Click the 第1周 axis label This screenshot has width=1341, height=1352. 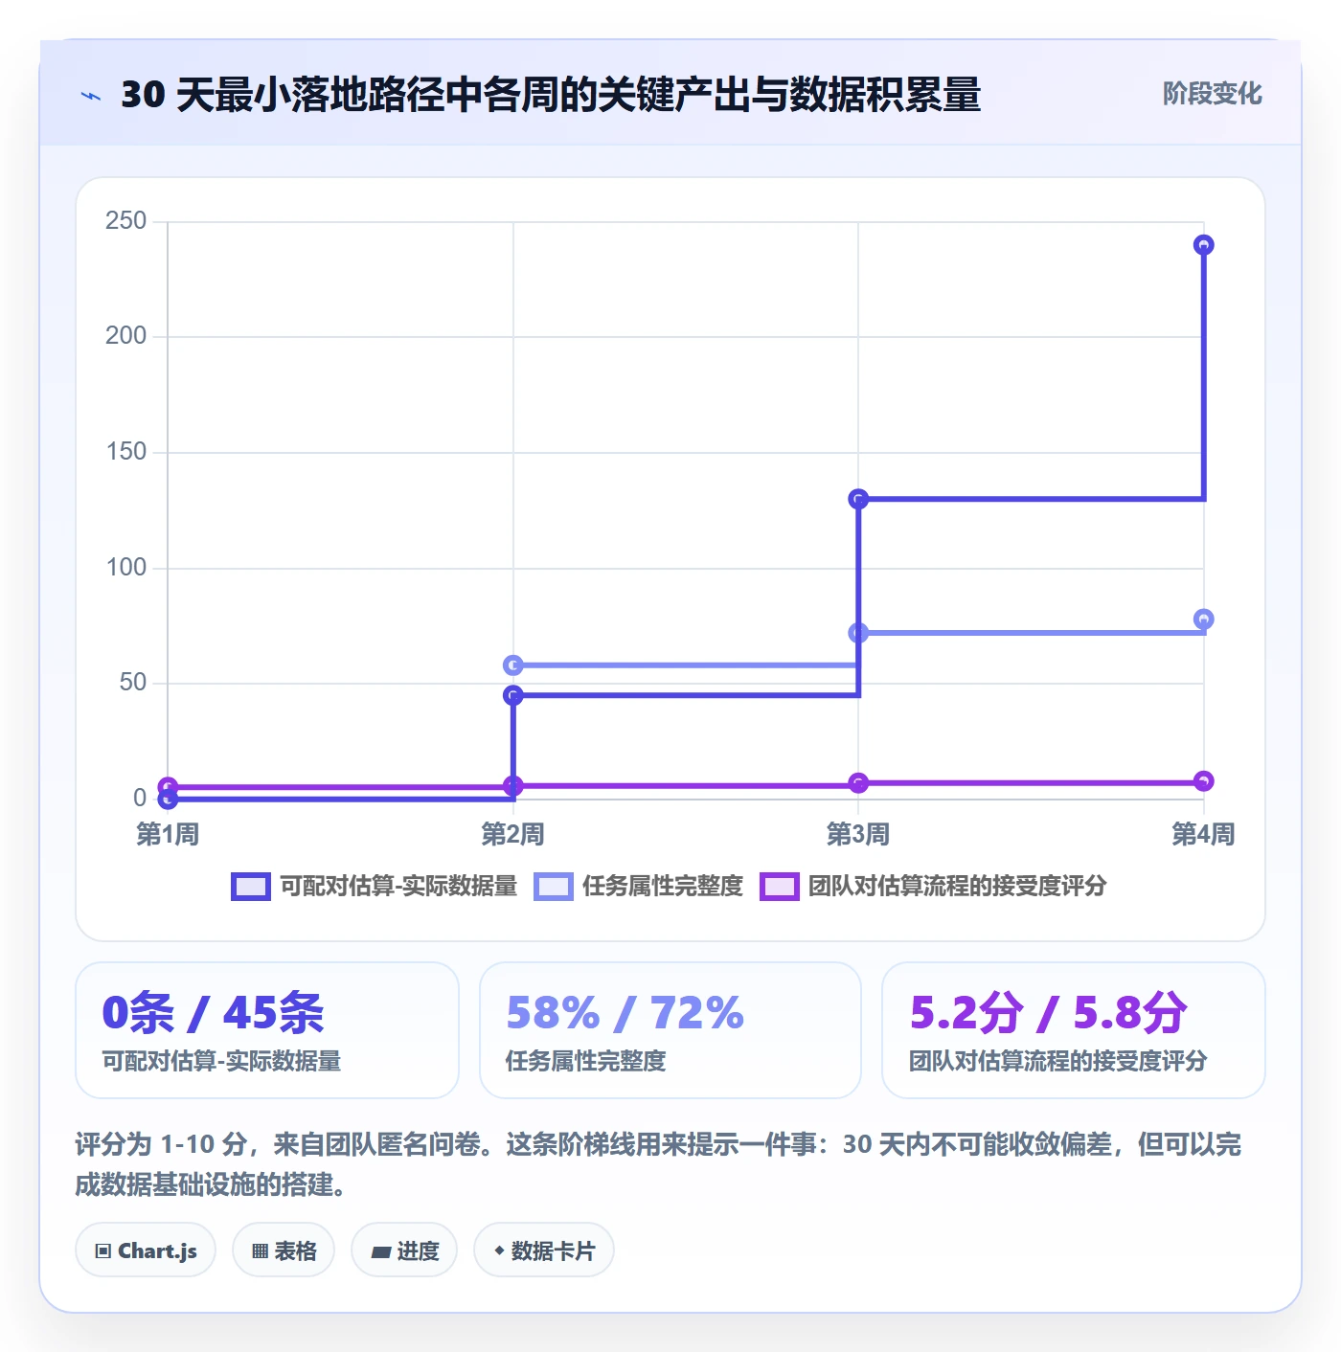click(168, 835)
